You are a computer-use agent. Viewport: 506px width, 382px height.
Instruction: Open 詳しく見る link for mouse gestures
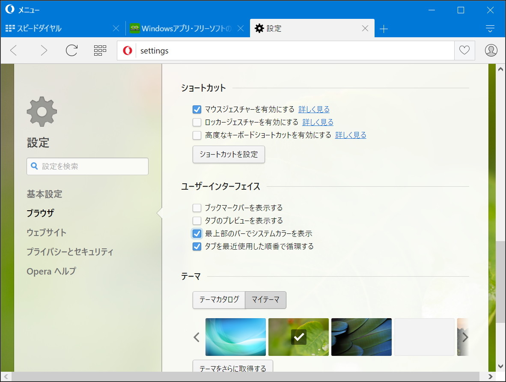[x=314, y=109]
